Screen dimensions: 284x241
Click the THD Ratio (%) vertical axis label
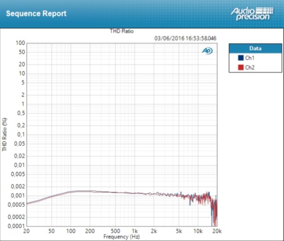point(5,134)
